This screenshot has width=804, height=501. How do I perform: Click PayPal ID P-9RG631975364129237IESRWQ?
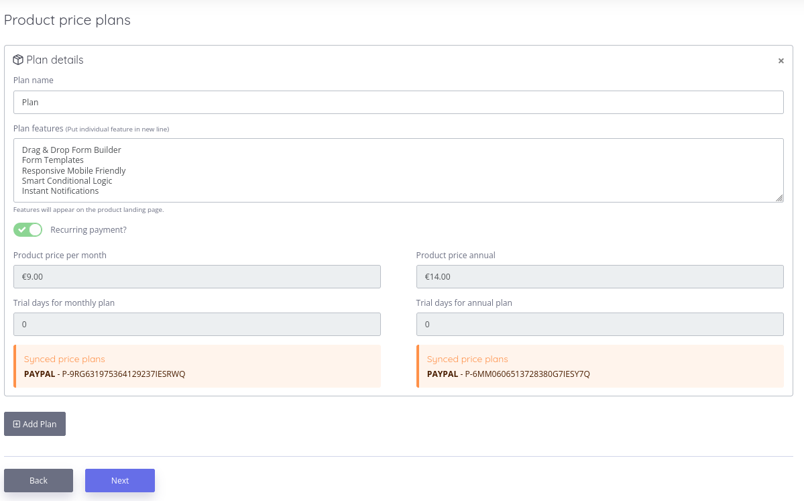[x=123, y=374]
